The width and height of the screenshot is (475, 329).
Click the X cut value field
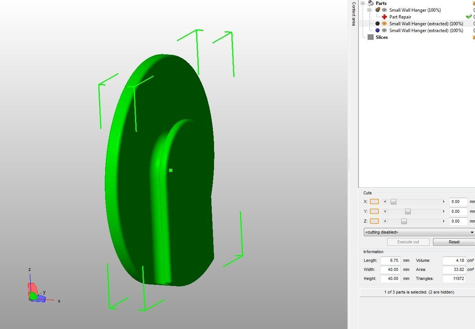(x=458, y=201)
